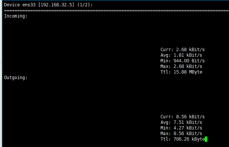The image size is (229, 147).
Task: Click the green terminal cursor block
Action: click(x=206, y=139)
